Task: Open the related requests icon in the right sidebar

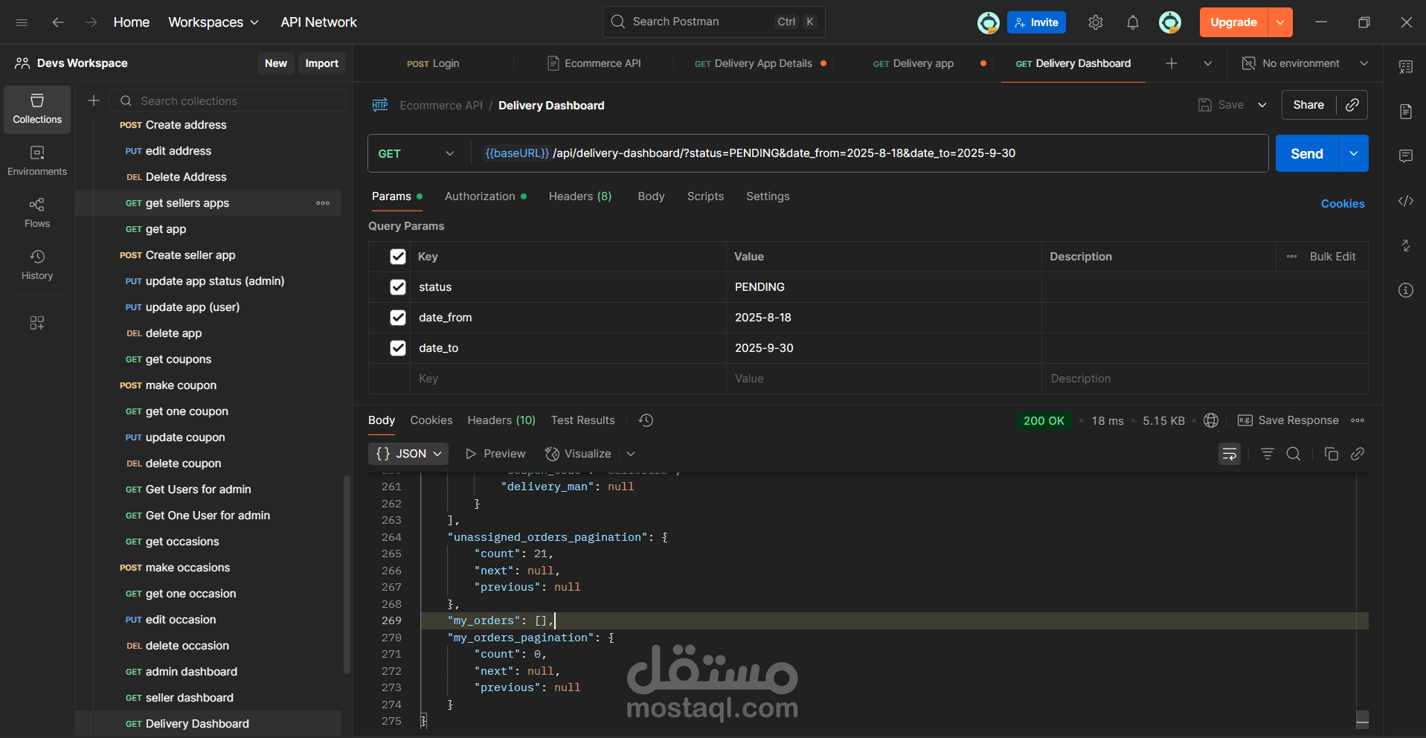Action: (x=1406, y=246)
